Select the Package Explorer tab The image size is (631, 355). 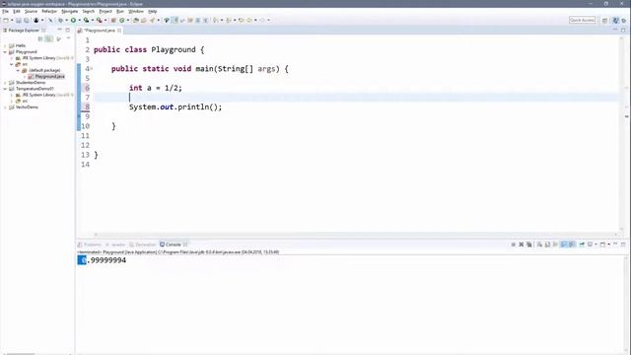24,31
